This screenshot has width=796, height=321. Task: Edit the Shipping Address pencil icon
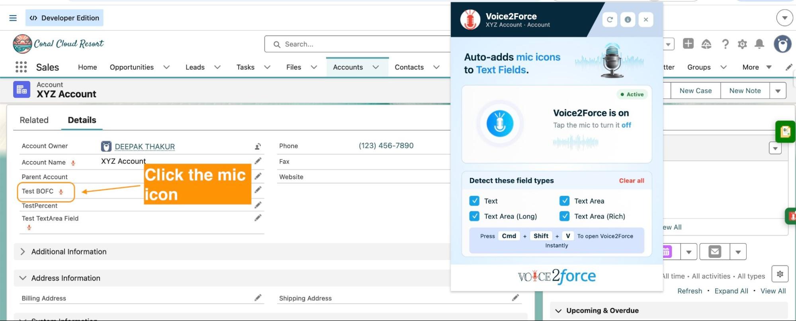tap(515, 298)
